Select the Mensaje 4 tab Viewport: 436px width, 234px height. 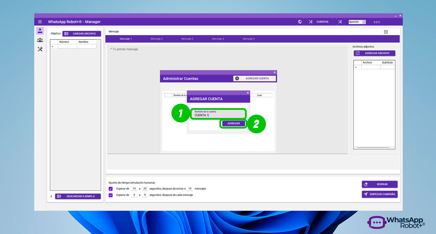(218, 39)
